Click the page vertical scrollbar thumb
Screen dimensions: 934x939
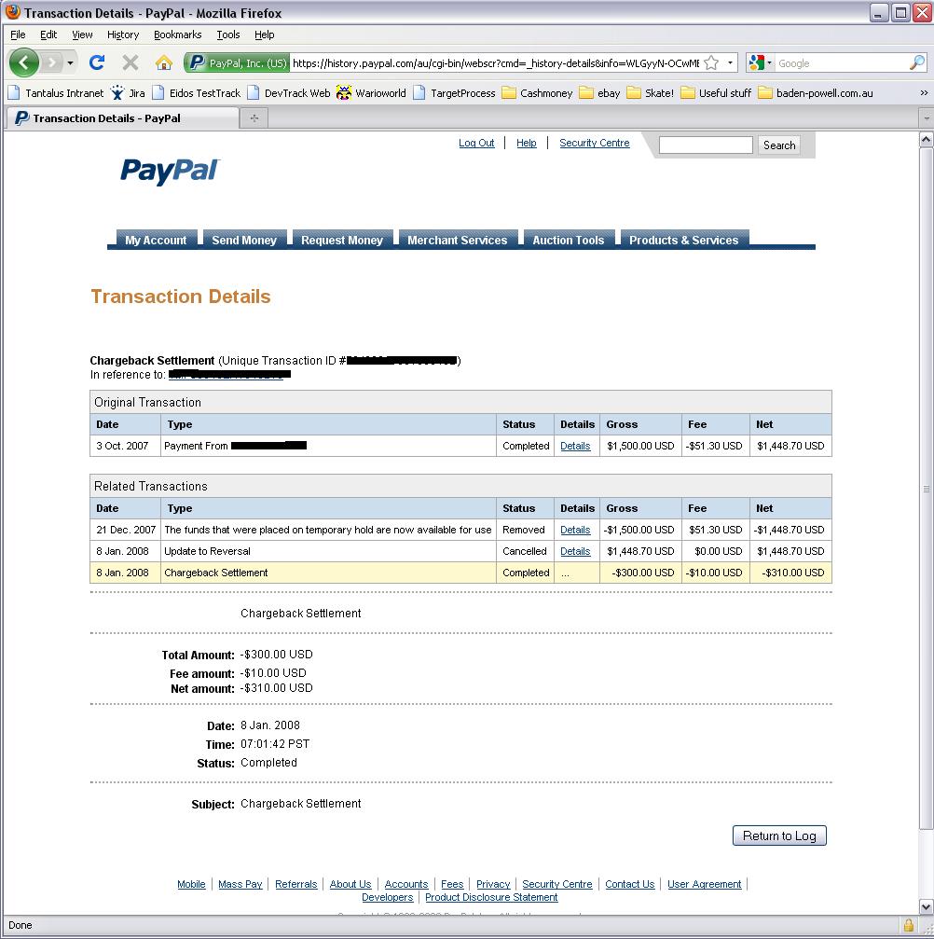click(x=926, y=489)
